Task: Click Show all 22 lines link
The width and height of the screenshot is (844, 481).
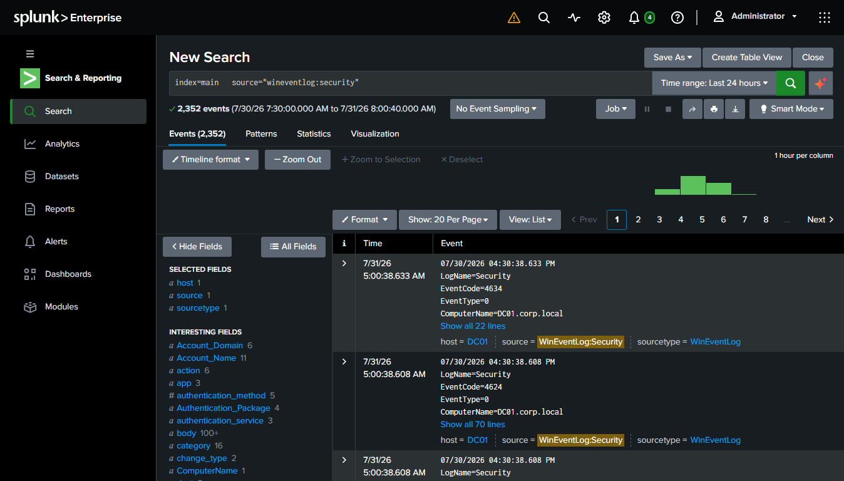Action: (x=473, y=326)
